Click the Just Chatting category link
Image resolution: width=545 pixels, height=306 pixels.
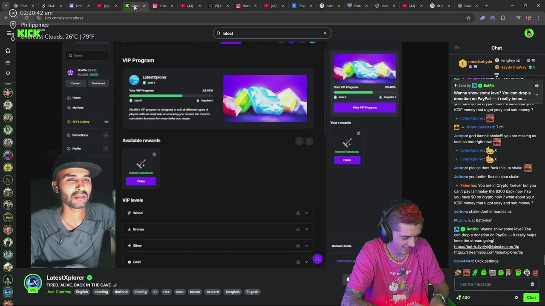pos(59,292)
